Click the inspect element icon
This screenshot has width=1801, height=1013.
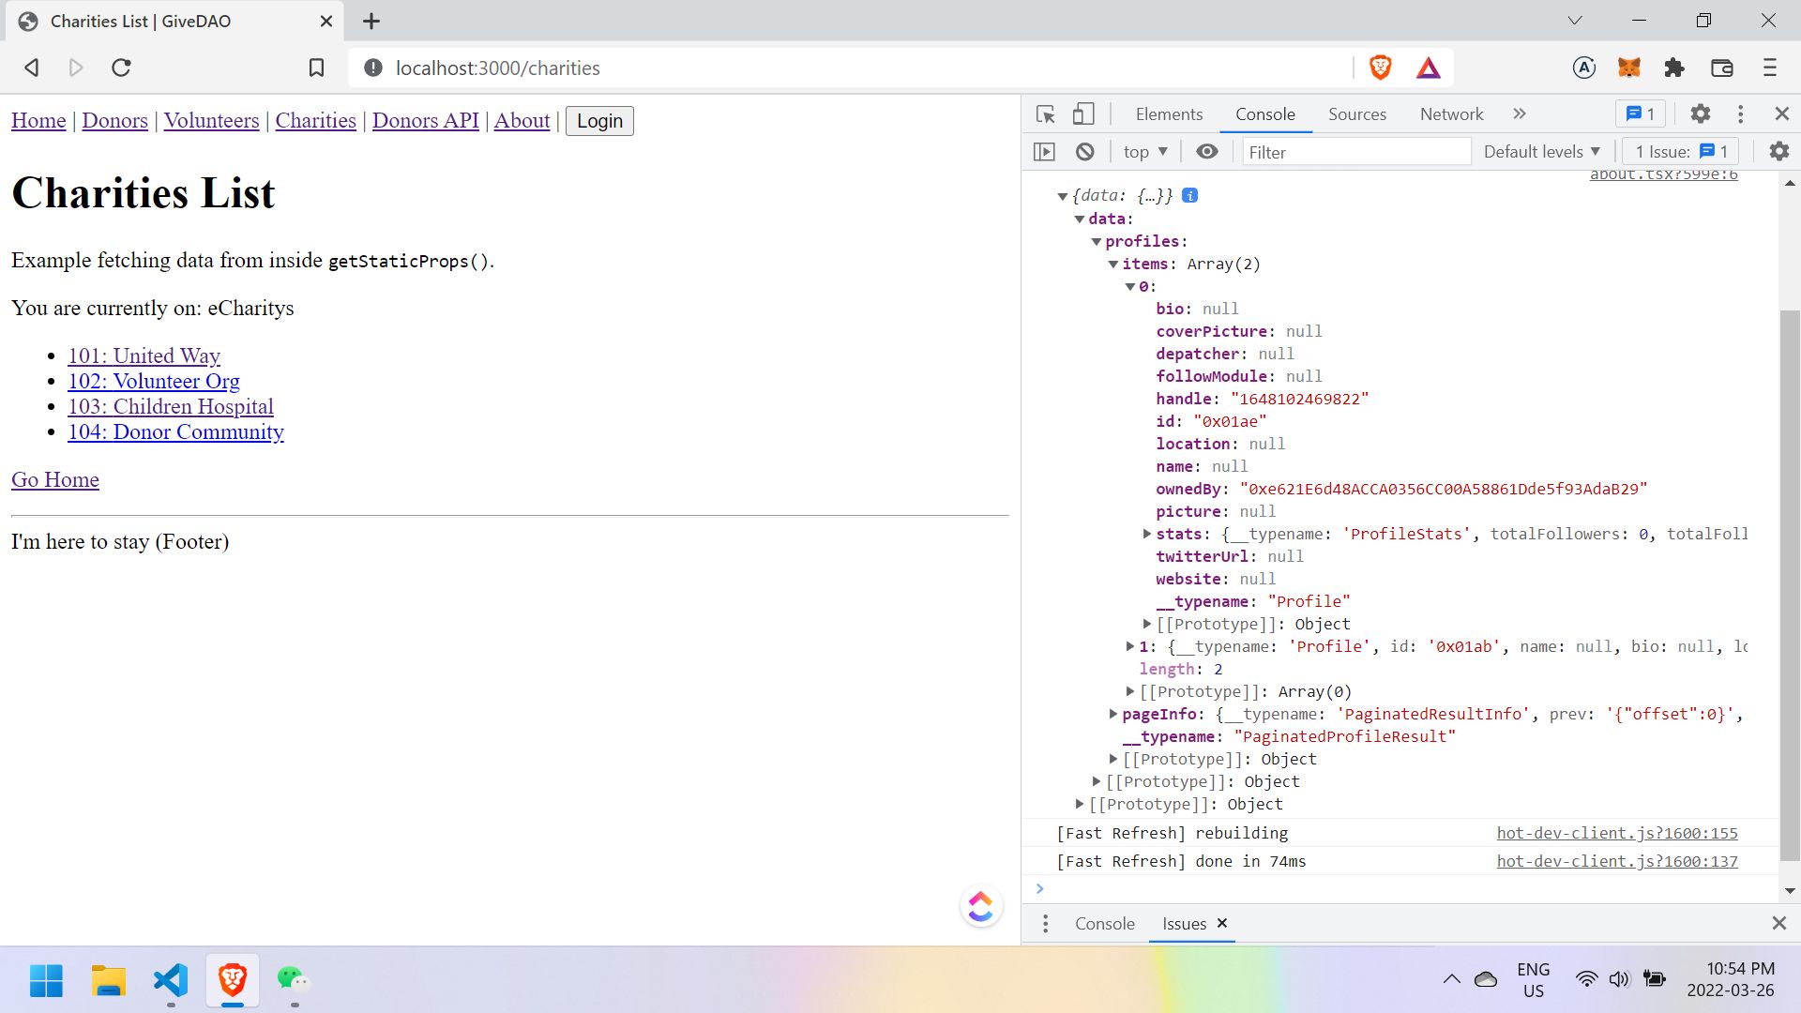click(x=1045, y=113)
